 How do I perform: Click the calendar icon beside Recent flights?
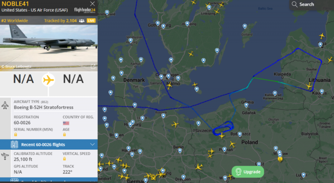pyautogui.click(x=15, y=145)
